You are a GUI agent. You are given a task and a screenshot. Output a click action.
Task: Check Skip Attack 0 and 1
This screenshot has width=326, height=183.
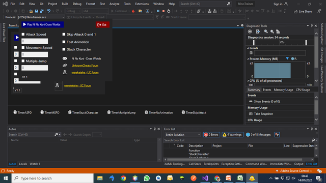tap(64, 34)
